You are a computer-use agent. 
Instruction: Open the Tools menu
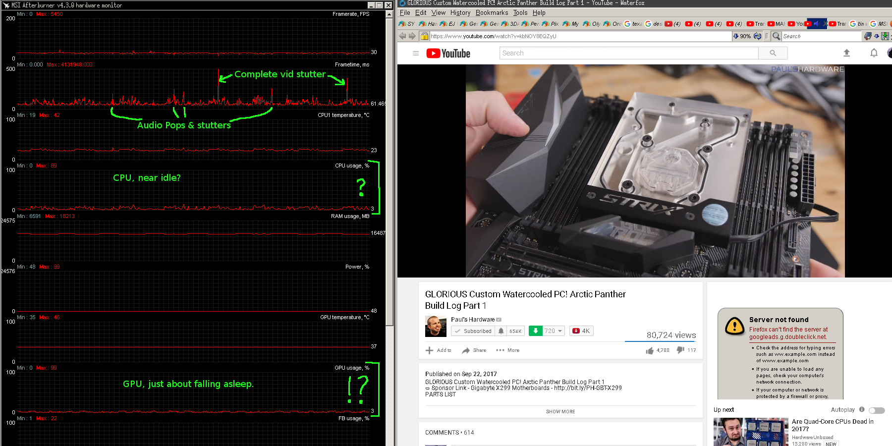(x=520, y=13)
